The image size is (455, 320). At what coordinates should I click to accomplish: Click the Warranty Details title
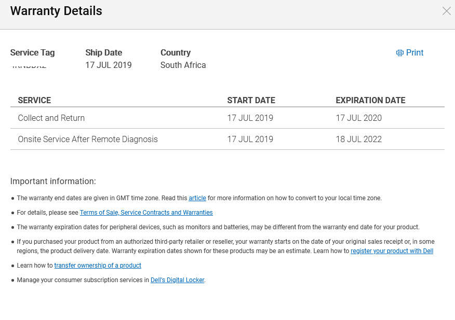56,11
